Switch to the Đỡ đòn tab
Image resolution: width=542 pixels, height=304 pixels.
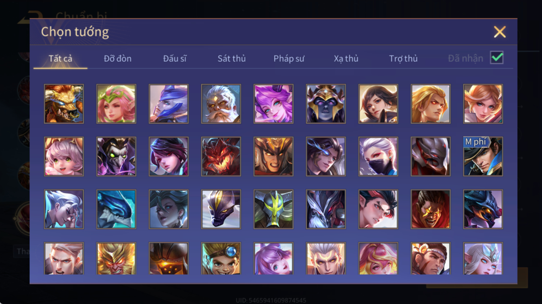[118, 59]
